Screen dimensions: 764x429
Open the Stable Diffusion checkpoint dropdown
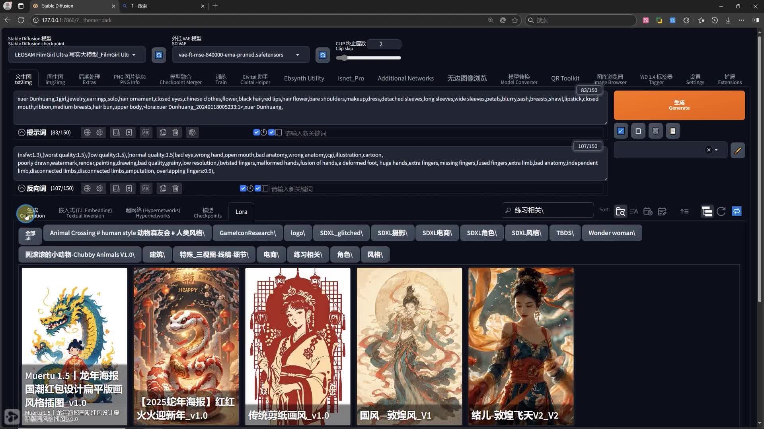tap(77, 55)
